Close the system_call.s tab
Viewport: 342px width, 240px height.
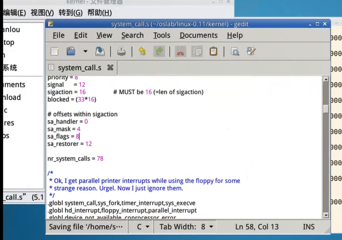tap(110, 67)
